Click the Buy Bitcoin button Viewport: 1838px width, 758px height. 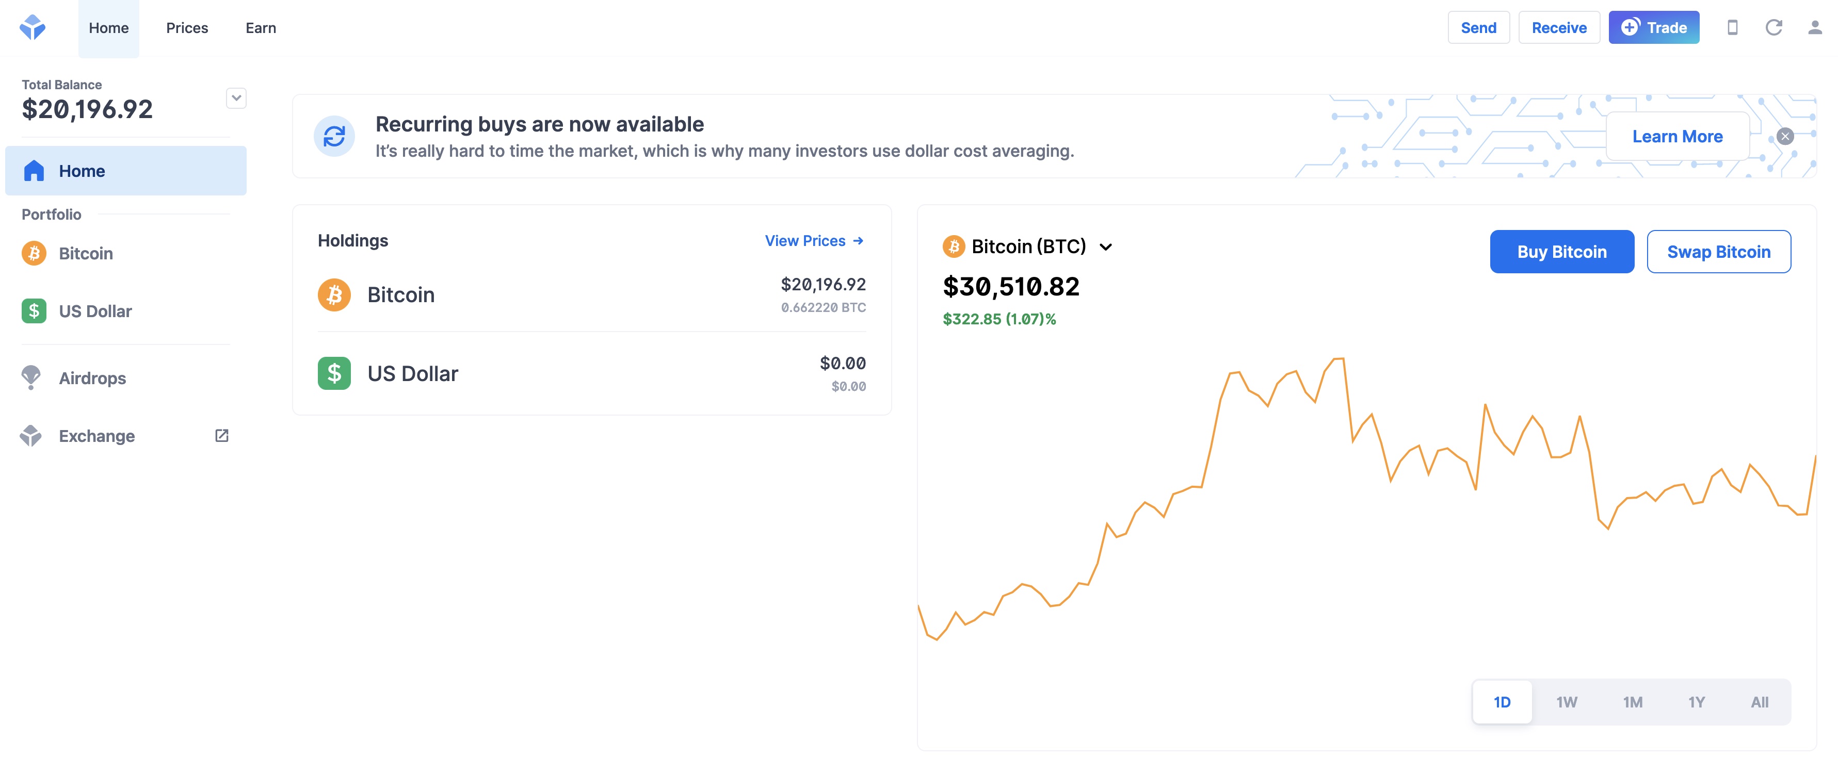(x=1561, y=252)
